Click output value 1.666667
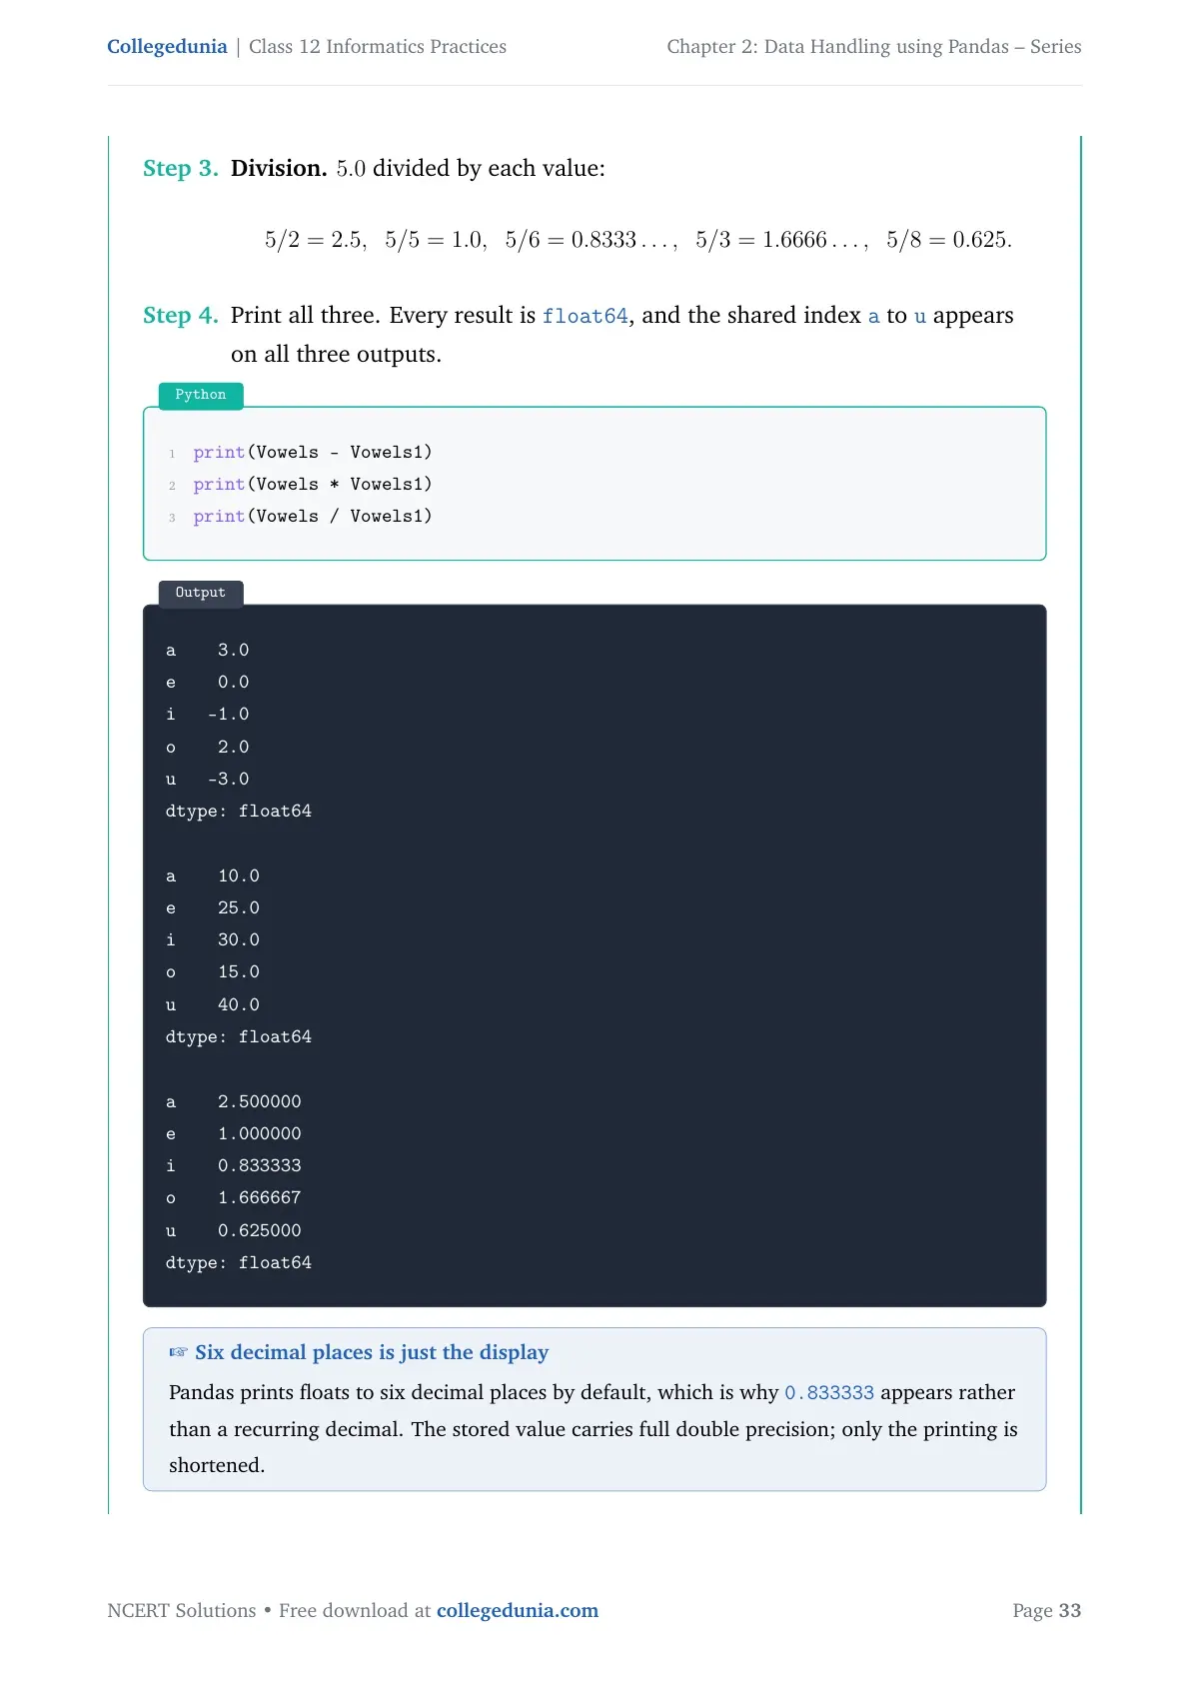This screenshot has width=1190, height=1683. (260, 1197)
